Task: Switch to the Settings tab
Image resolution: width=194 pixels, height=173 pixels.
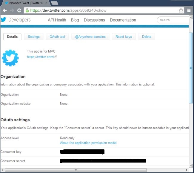Action: point(34,37)
